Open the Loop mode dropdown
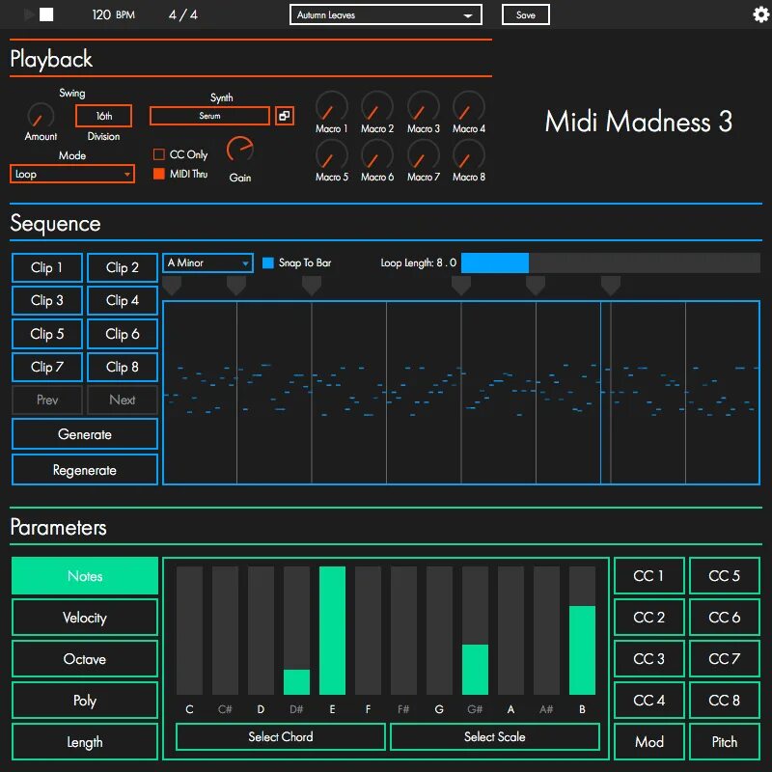 (x=72, y=175)
